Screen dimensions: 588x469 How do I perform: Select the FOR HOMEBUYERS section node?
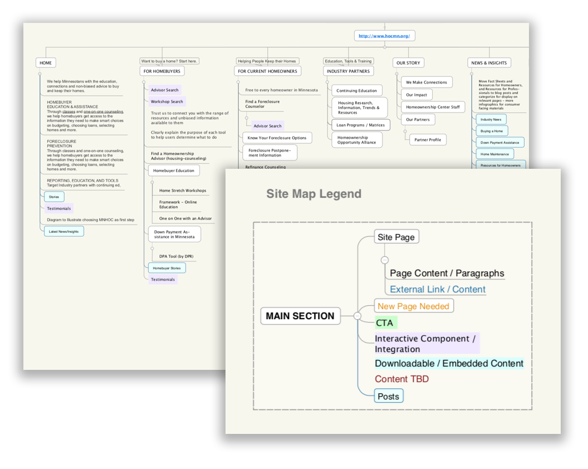click(x=161, y=71)
